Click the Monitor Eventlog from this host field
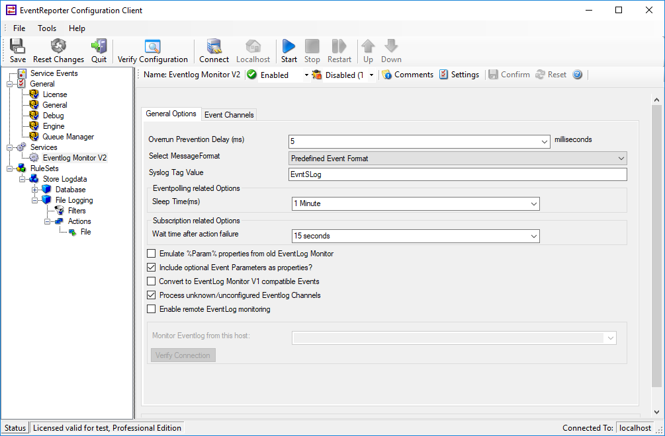665x436 pixels. [454, 338]
